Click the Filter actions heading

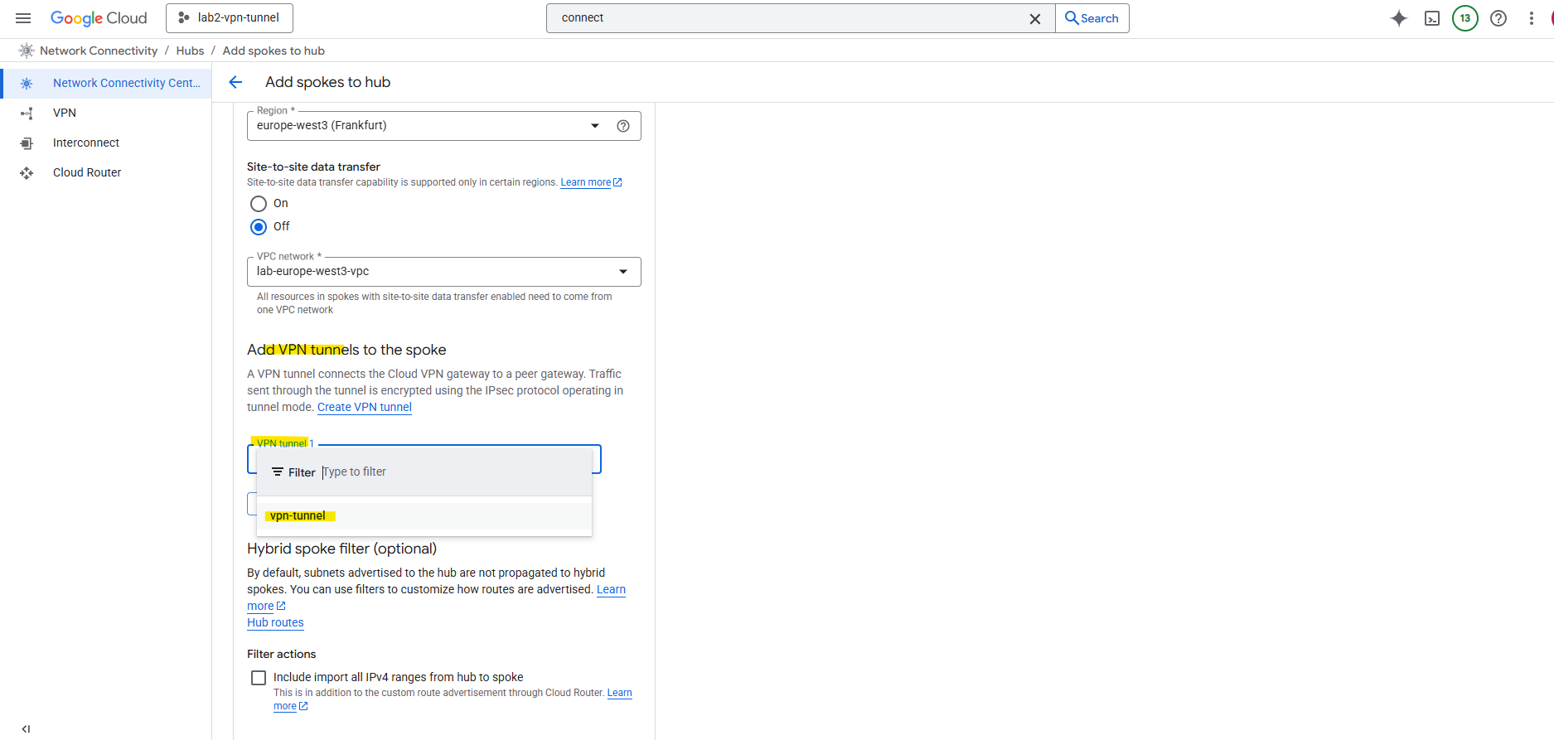tap(281, 654)
